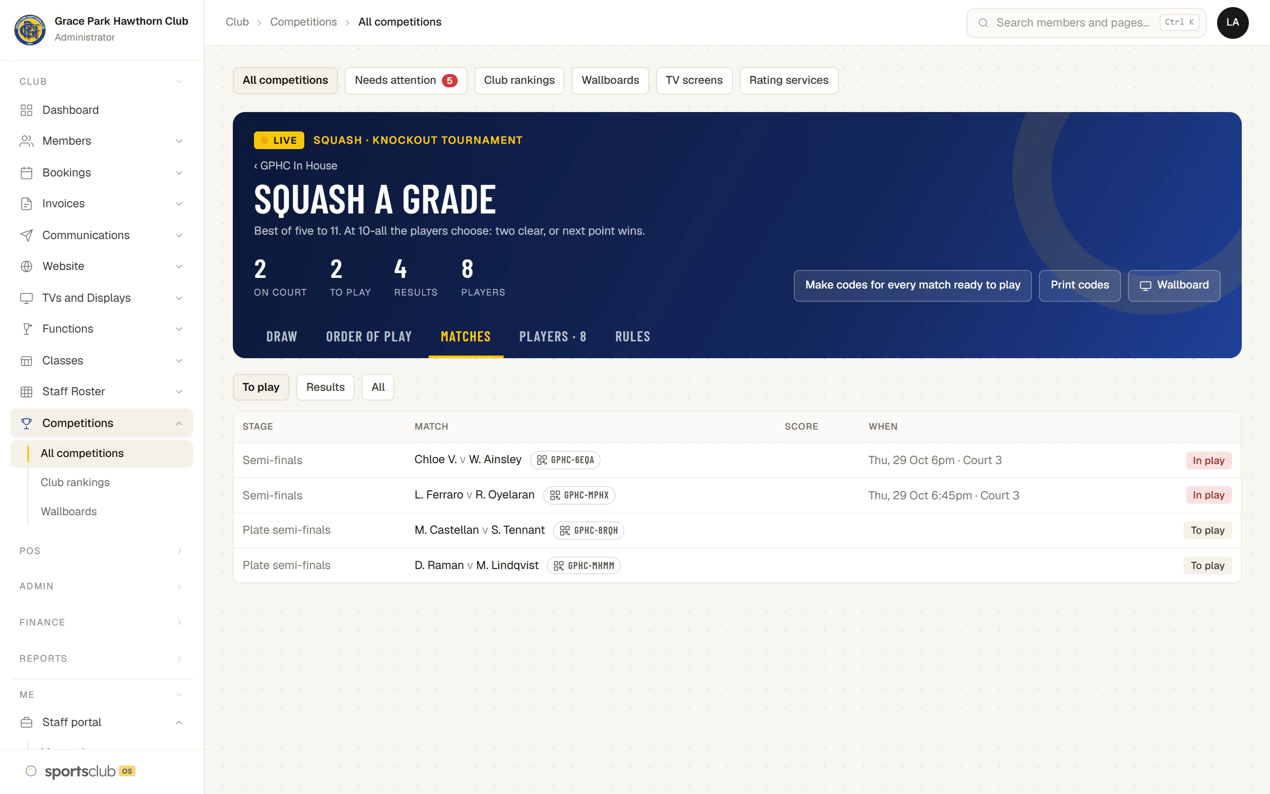Select the All matches filter
The height and width of the screenshot is (794, 1270).
coord(378,387)
